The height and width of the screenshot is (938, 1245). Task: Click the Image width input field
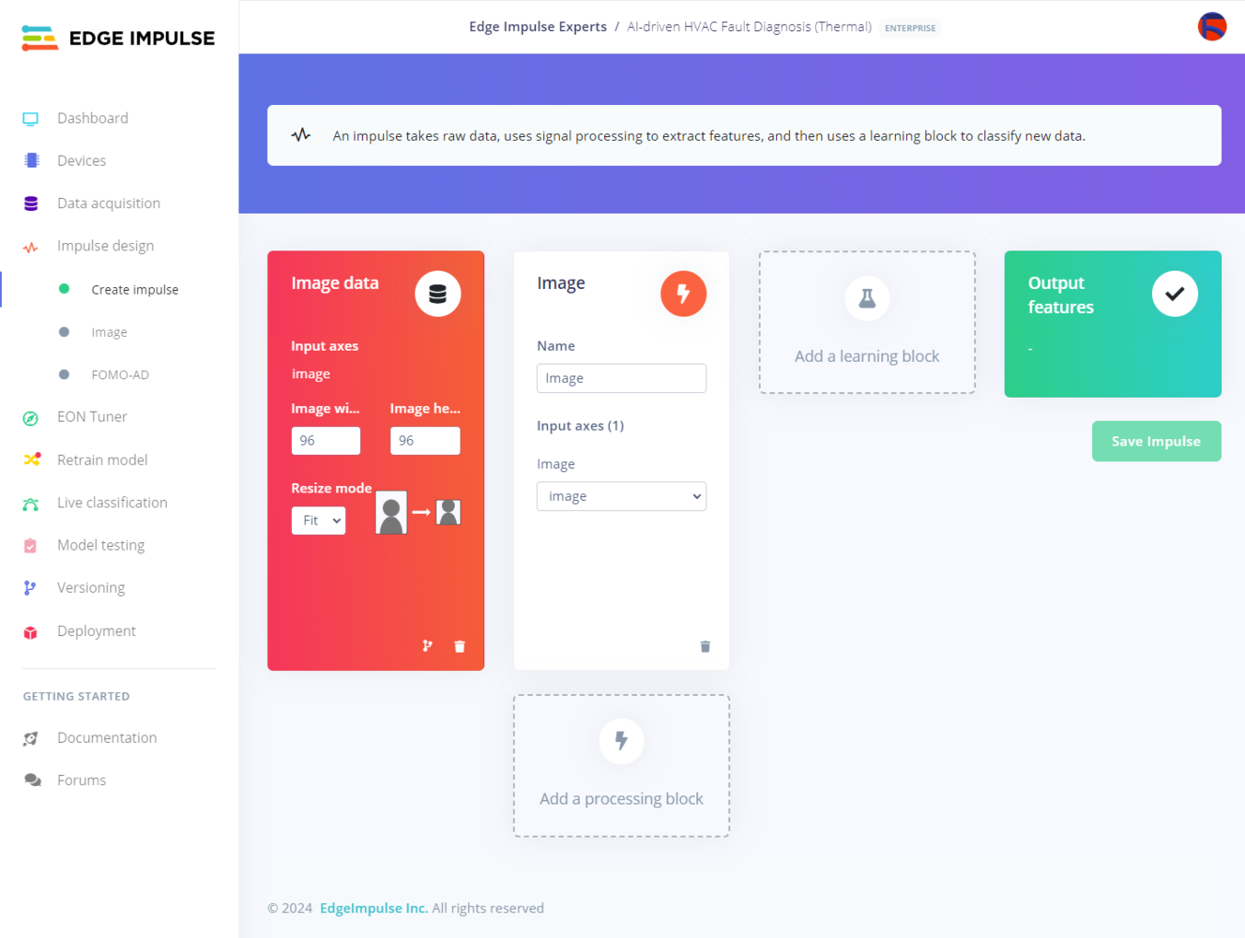coord(326,441)
